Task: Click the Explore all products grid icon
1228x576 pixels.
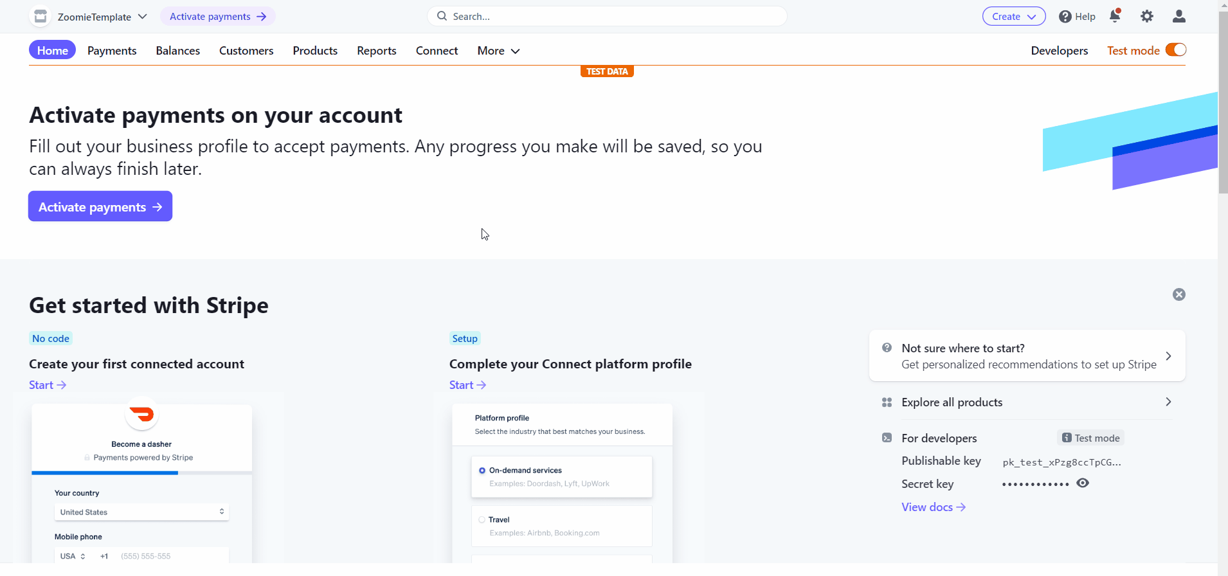Action: tap(887, 402)
